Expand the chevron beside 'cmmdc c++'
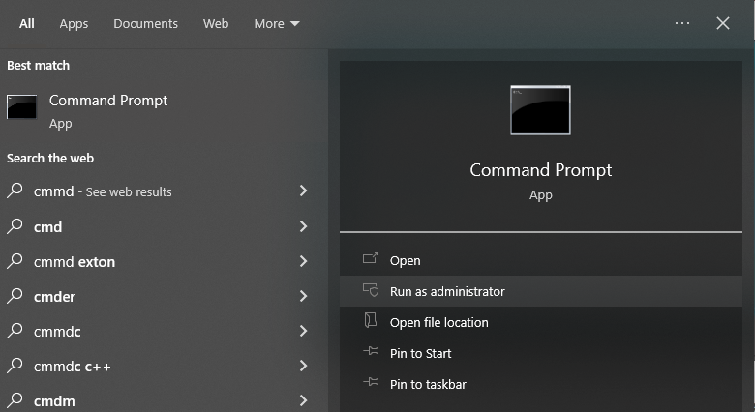 (303, 366)
